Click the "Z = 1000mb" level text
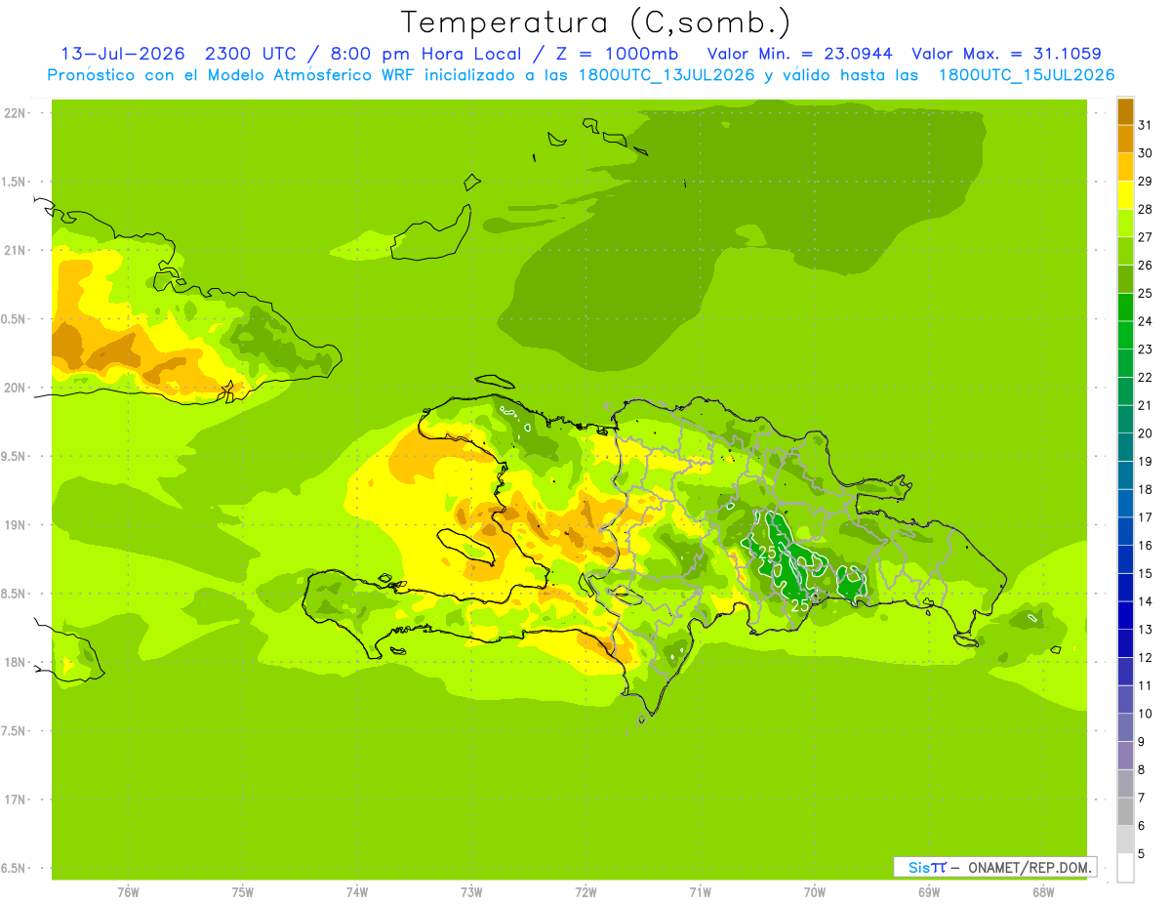The height and width of the screenshot is (905, 1171). [x=617, y=54]
